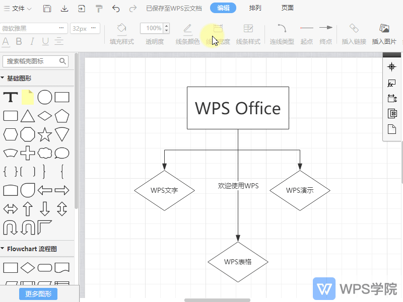Click the fx formula icon in right panel
The height and width of the screenshot is (302, 403).
pyautogui.click(x=392, y=83)
